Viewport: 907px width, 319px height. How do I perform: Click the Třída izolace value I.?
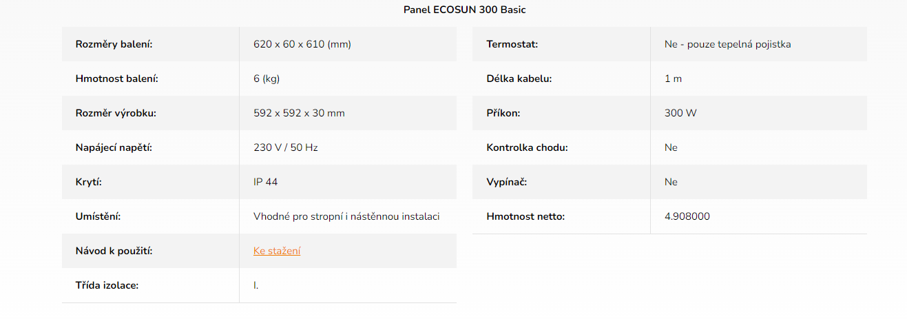pyautogui.click(x=256, y=285)
